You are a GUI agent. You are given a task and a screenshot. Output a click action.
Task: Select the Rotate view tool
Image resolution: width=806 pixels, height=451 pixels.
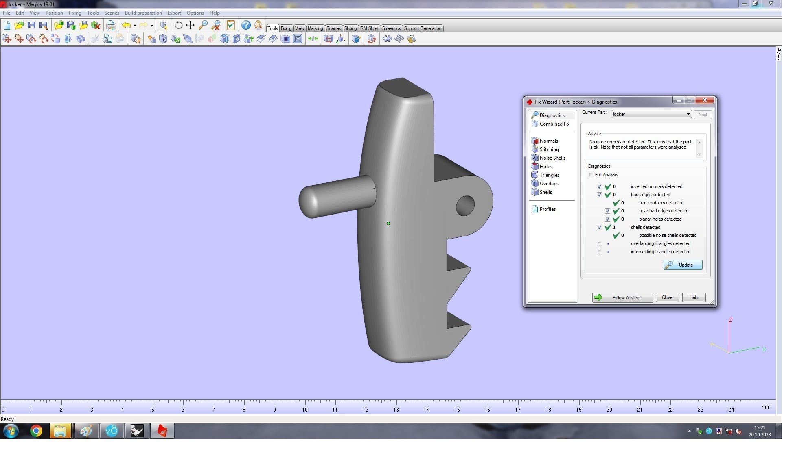tap(178, 25)
